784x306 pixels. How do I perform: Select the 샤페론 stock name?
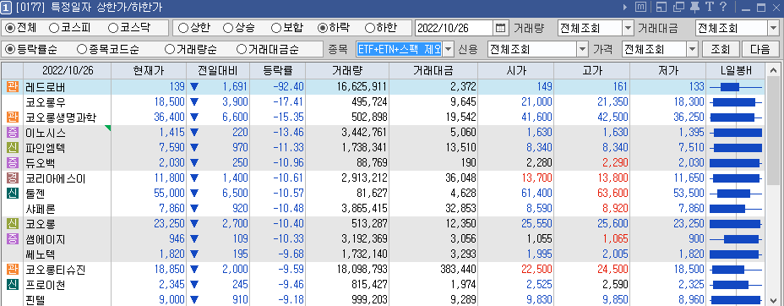pyautogui.click(x=40, y=209)
